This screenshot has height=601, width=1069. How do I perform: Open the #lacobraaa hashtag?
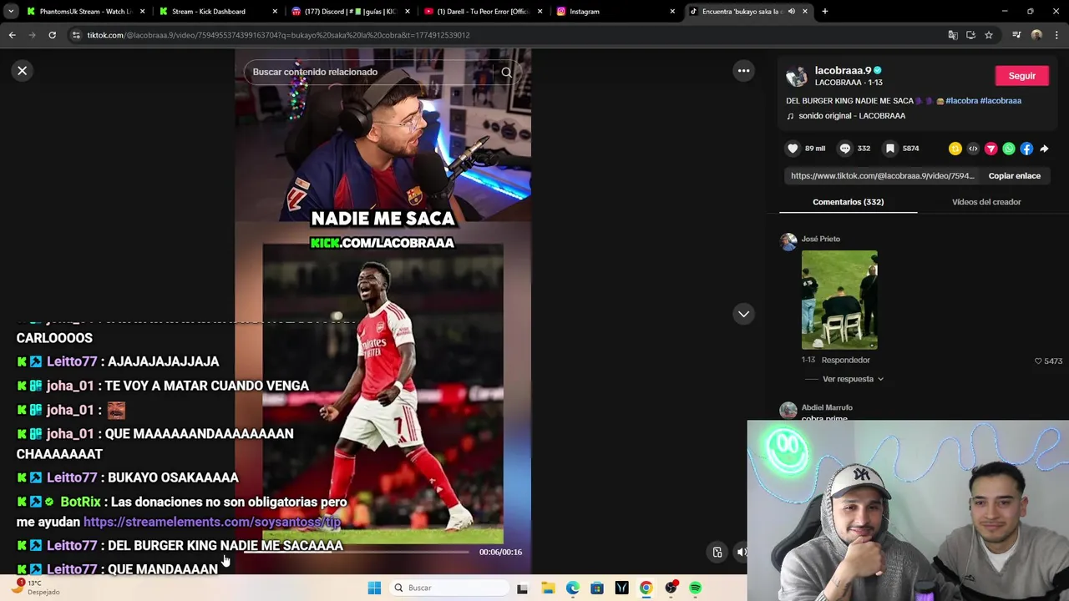(1001, 101)
